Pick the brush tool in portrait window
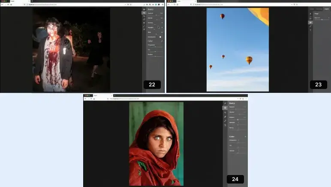The width and height of the screenshot is (331, 187). [x=225, y=121]
